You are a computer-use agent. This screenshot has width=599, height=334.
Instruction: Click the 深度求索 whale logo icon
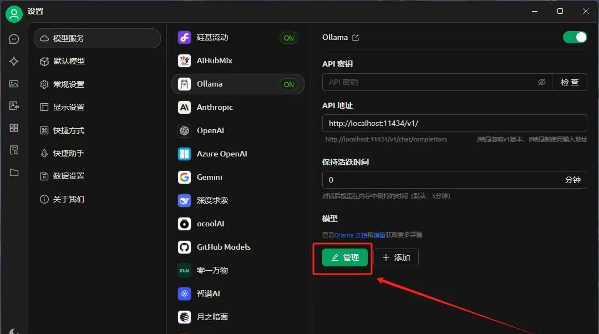(x=185, y=201)
